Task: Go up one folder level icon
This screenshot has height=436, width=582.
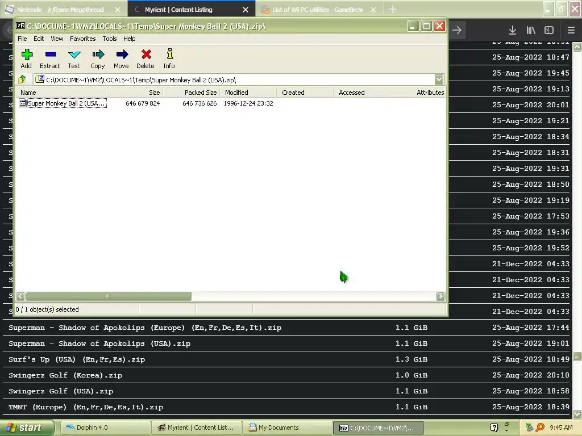Action: pyautogui.click(x=22, y=79)
